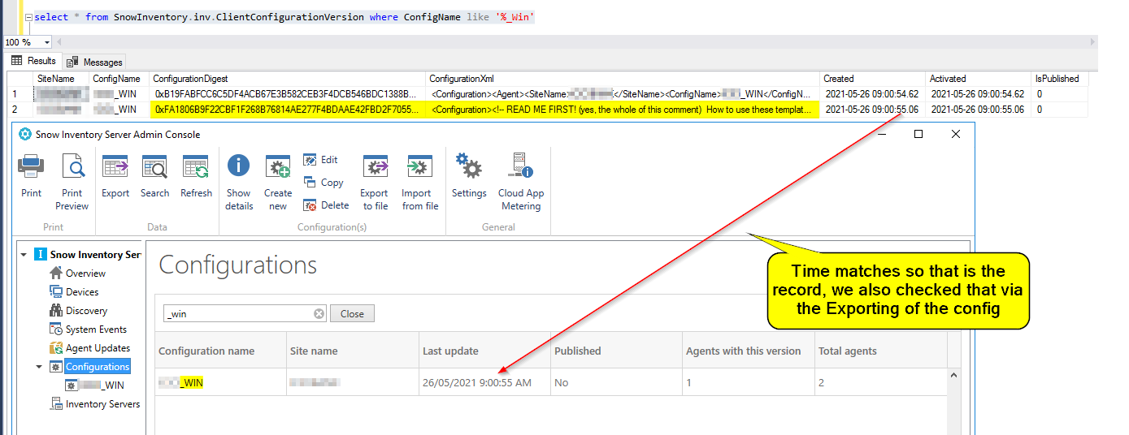The image size is (1129, 435).
Task: Click the 0xFA1806B9F22CBF digest cell
Action: pyautogui.click(x=288, y=109)
